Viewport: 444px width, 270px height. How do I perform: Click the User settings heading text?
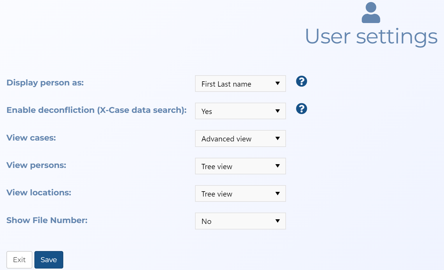coord(371,37)
